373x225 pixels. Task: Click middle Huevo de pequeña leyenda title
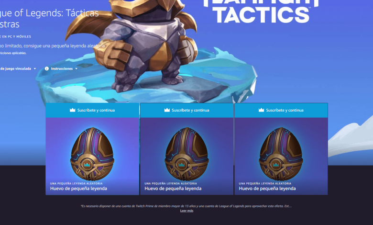(173, 189)
